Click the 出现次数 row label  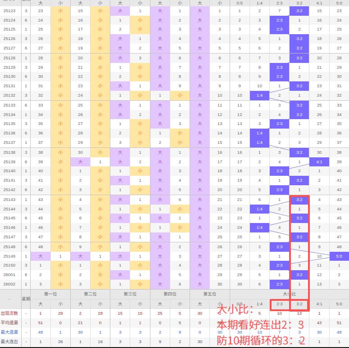pos(9,313)
